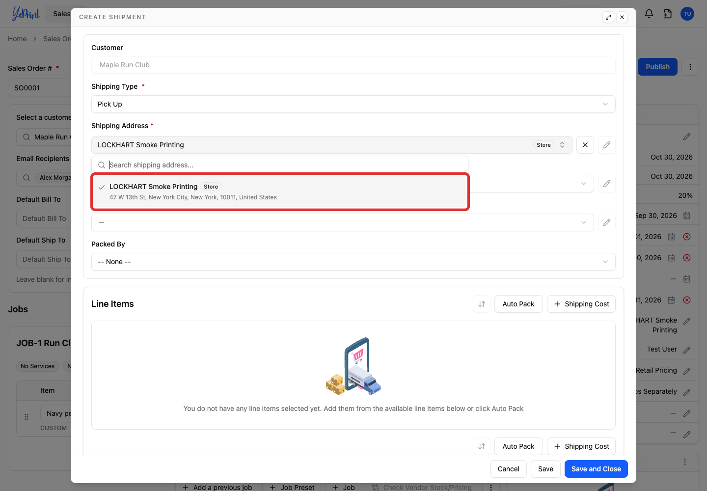Click the edit pencil in the Shipping Address row

pyautogui.click(x=607, y=145)
